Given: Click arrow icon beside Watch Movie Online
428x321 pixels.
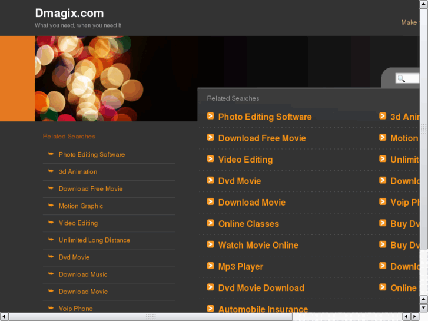Looking at the screenshot, I should (x=210, y=244).
